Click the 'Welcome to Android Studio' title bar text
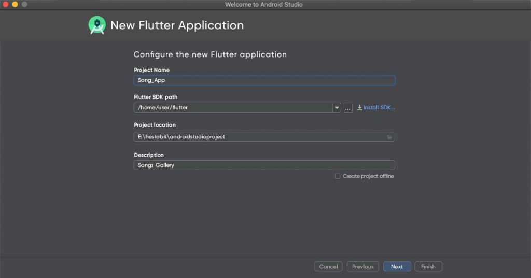This screenshot has height=278, width=531. (264, 4)
